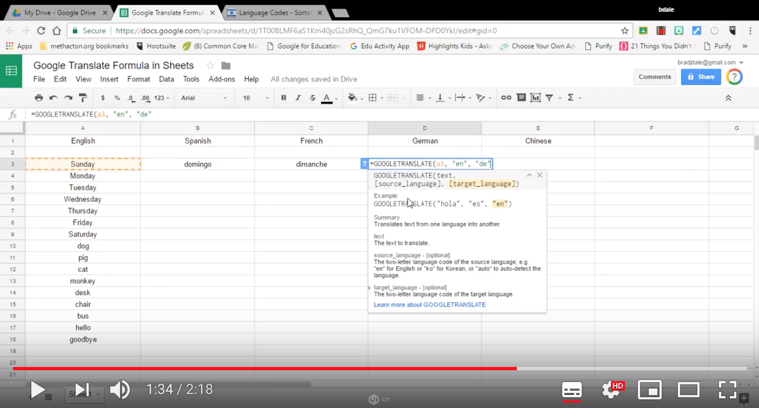
Task: Open the Data menu
Action: coord(167,79)
